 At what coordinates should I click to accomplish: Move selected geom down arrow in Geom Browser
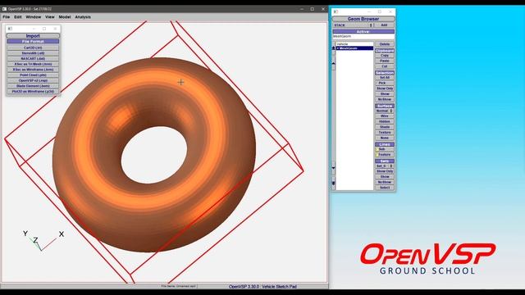333,167
